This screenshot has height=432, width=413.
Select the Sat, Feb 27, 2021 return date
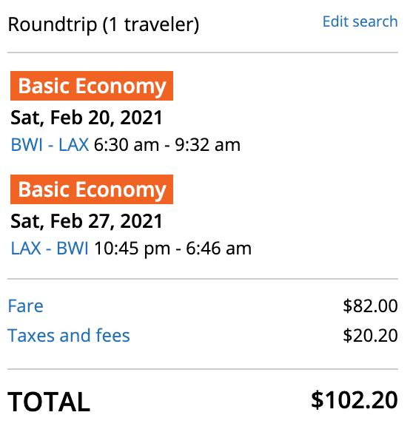point(87,221)
